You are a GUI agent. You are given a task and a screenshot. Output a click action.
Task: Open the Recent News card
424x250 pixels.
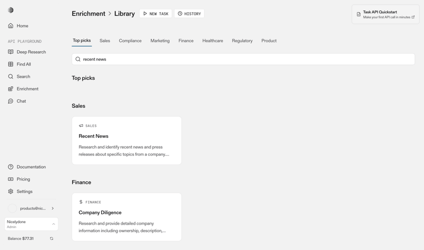[127, 141]
